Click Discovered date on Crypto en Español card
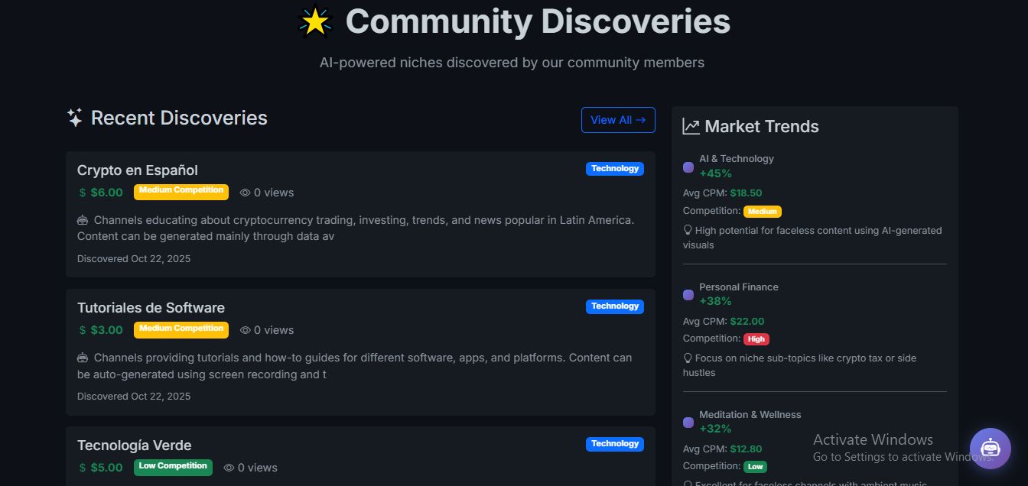This screenshot has width=1028, height=486. pos(134,259)
